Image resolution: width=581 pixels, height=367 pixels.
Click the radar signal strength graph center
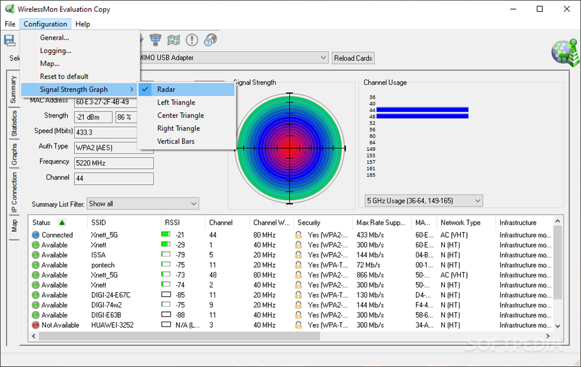point(290,148)
